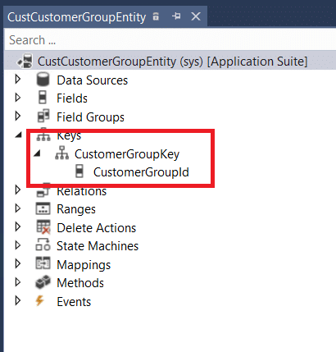Click the Ranges node icon
The image size is (336, 352).
pos(43,208)
